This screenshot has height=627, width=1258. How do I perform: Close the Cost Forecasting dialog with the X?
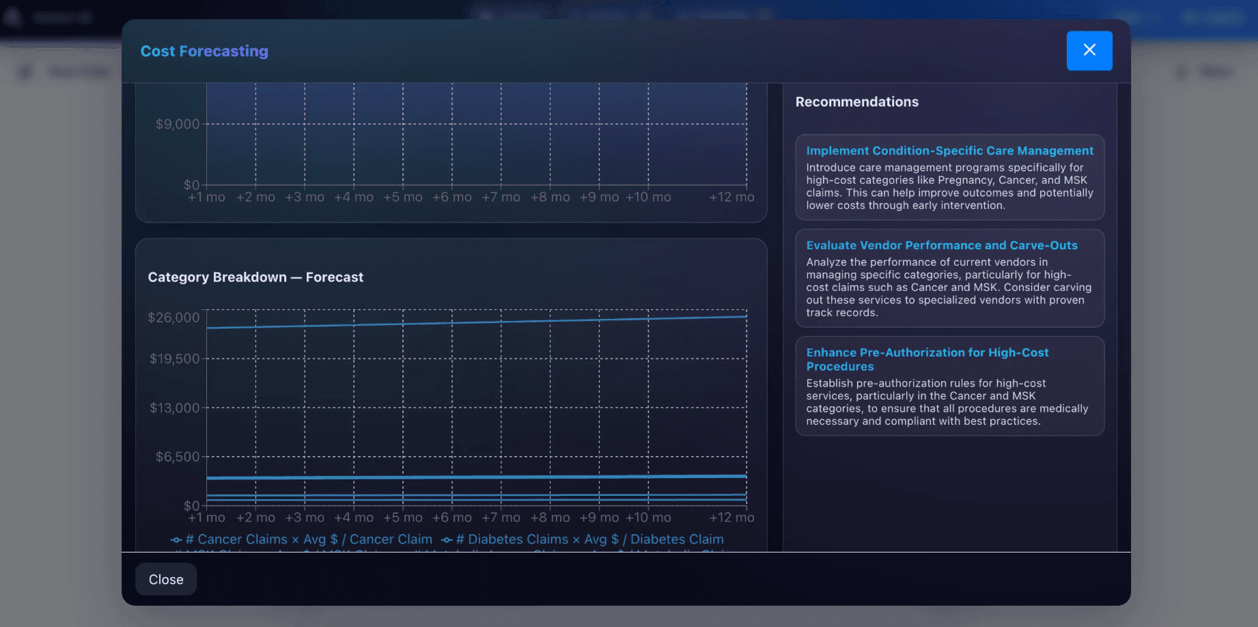click(x=1089, y=51)
